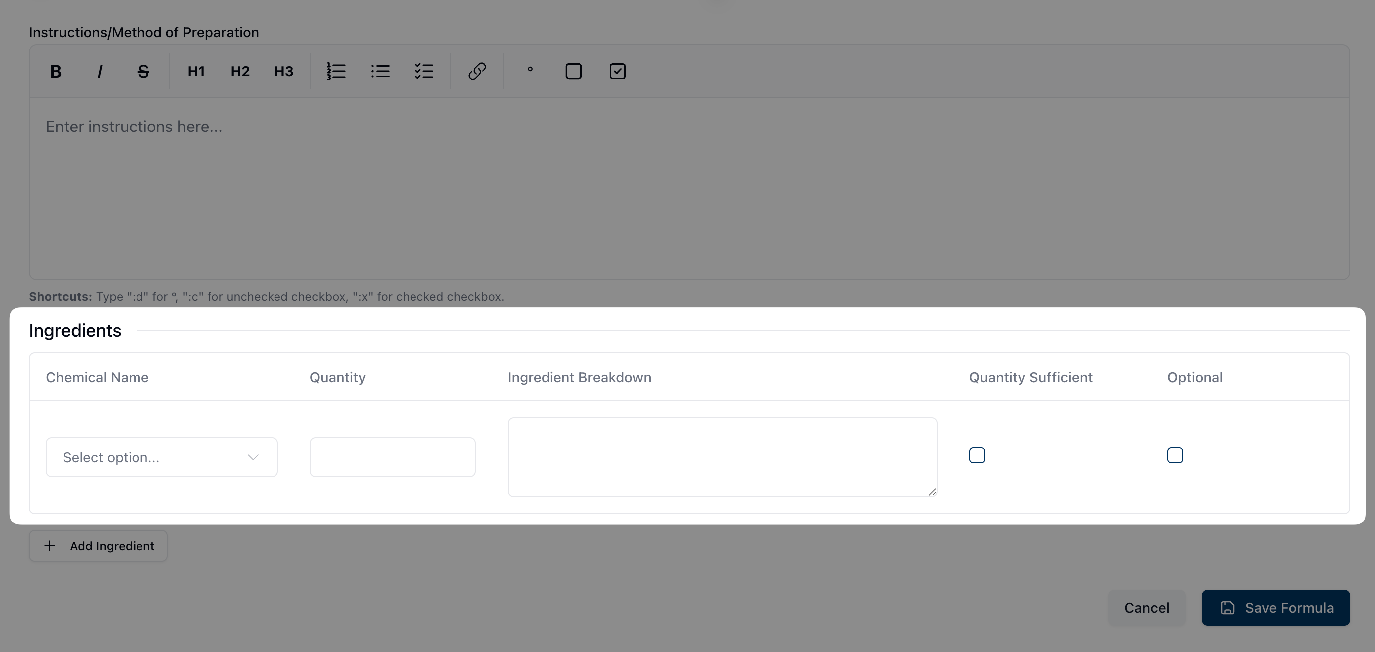Open the Chemical Name select dropdown
Screen dimensions: 1375x652
(x=161, y=457)
